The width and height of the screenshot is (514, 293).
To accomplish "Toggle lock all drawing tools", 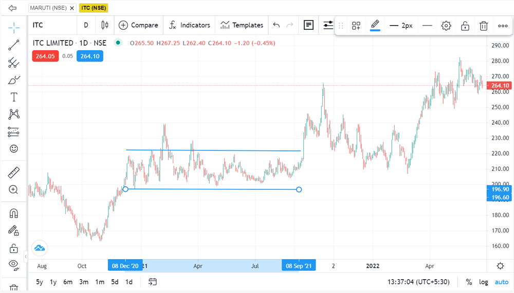I will pos(14,248).
